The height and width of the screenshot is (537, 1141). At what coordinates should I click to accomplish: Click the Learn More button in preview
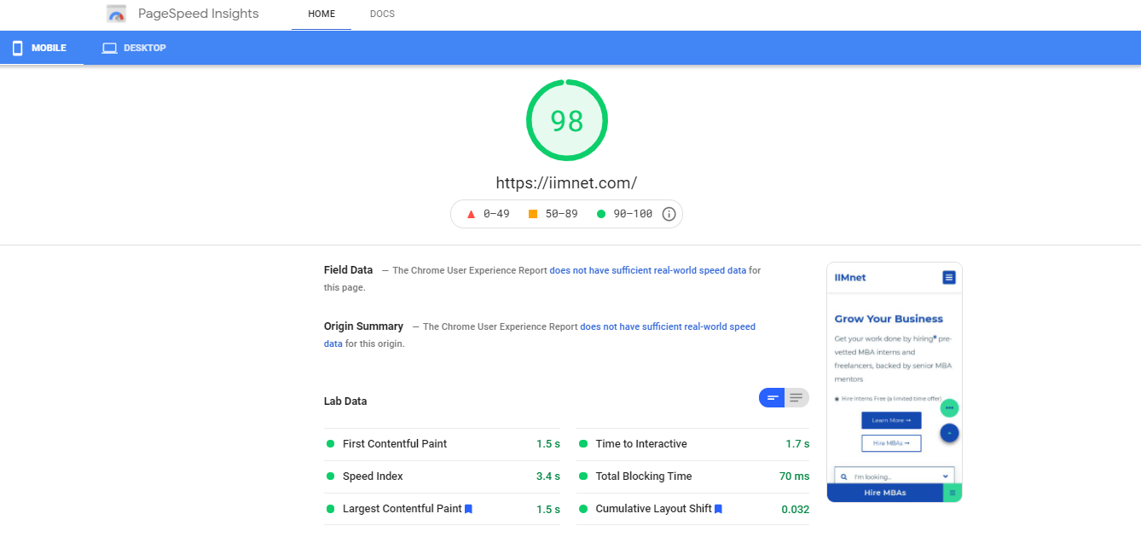[891, 420]
